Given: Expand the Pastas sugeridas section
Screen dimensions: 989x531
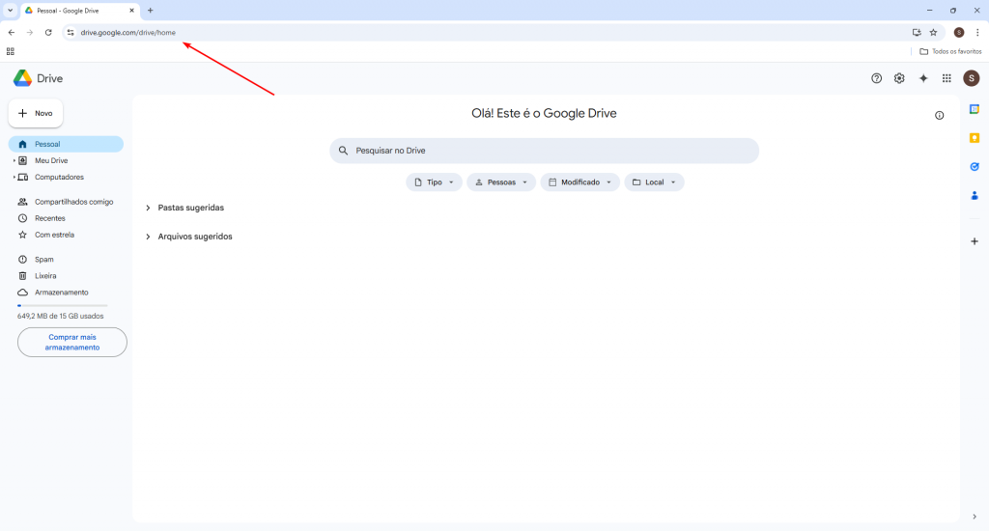Looking at the screenshot, I should tap(148, 208).
